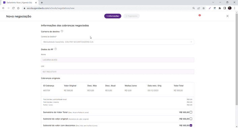
Task: Close the Elefantinho Roxo tab
Action: [x=36, y=3]
